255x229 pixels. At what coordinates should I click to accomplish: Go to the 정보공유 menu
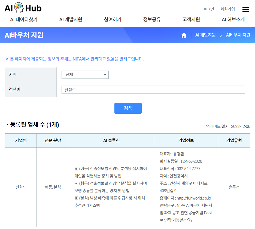(x=152, y=20)
